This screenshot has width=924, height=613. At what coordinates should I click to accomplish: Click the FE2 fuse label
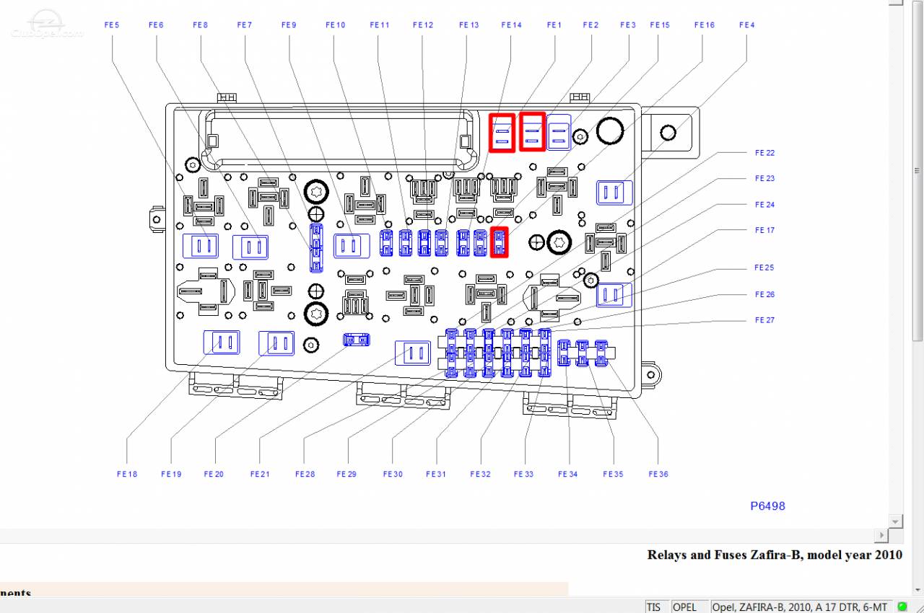[590, 25]
